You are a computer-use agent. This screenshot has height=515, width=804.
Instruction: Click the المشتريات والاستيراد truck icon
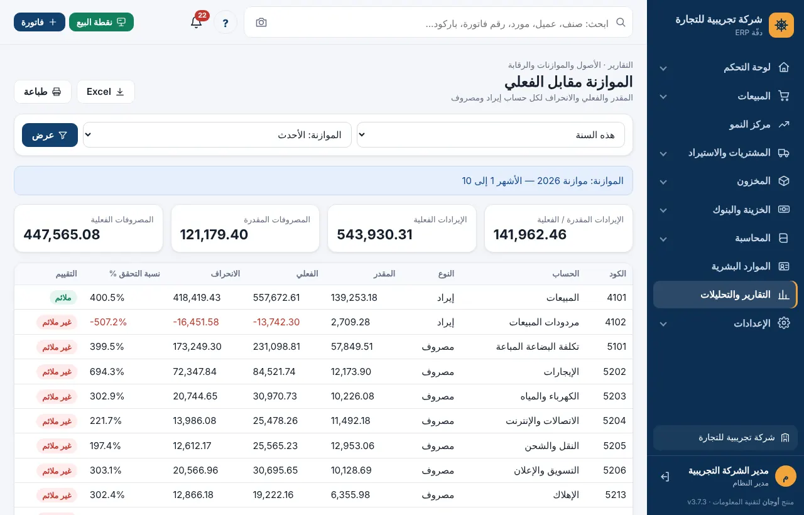783,153
